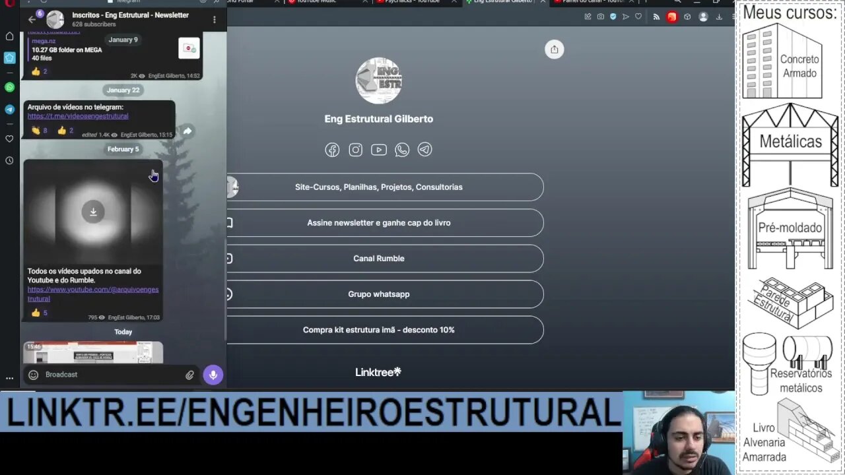This screenshot has height=475, width=845.
Task: Close the Psychacks YouTube tab
Action: click(x=455, y=2)
